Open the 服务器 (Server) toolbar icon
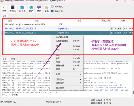The image size is (134, 106). [22, 9]
